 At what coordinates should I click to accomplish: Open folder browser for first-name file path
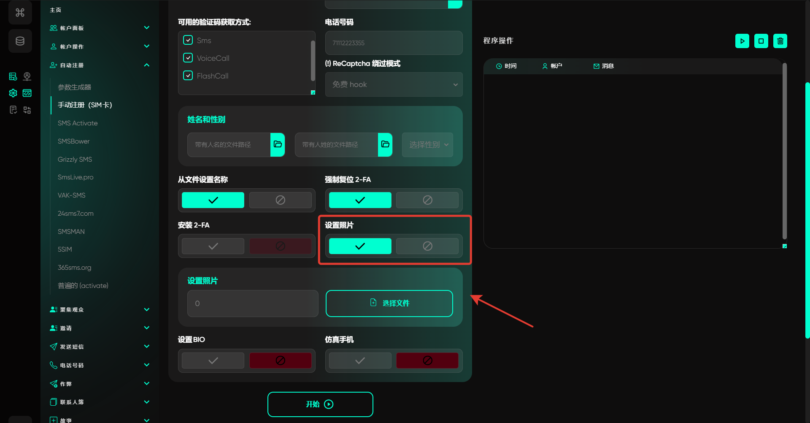pos(278,144)
